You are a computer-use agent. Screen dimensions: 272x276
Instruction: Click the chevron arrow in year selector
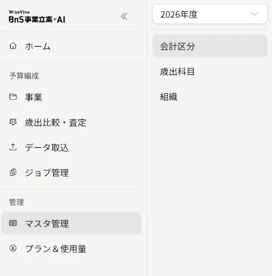coord(254,14)
